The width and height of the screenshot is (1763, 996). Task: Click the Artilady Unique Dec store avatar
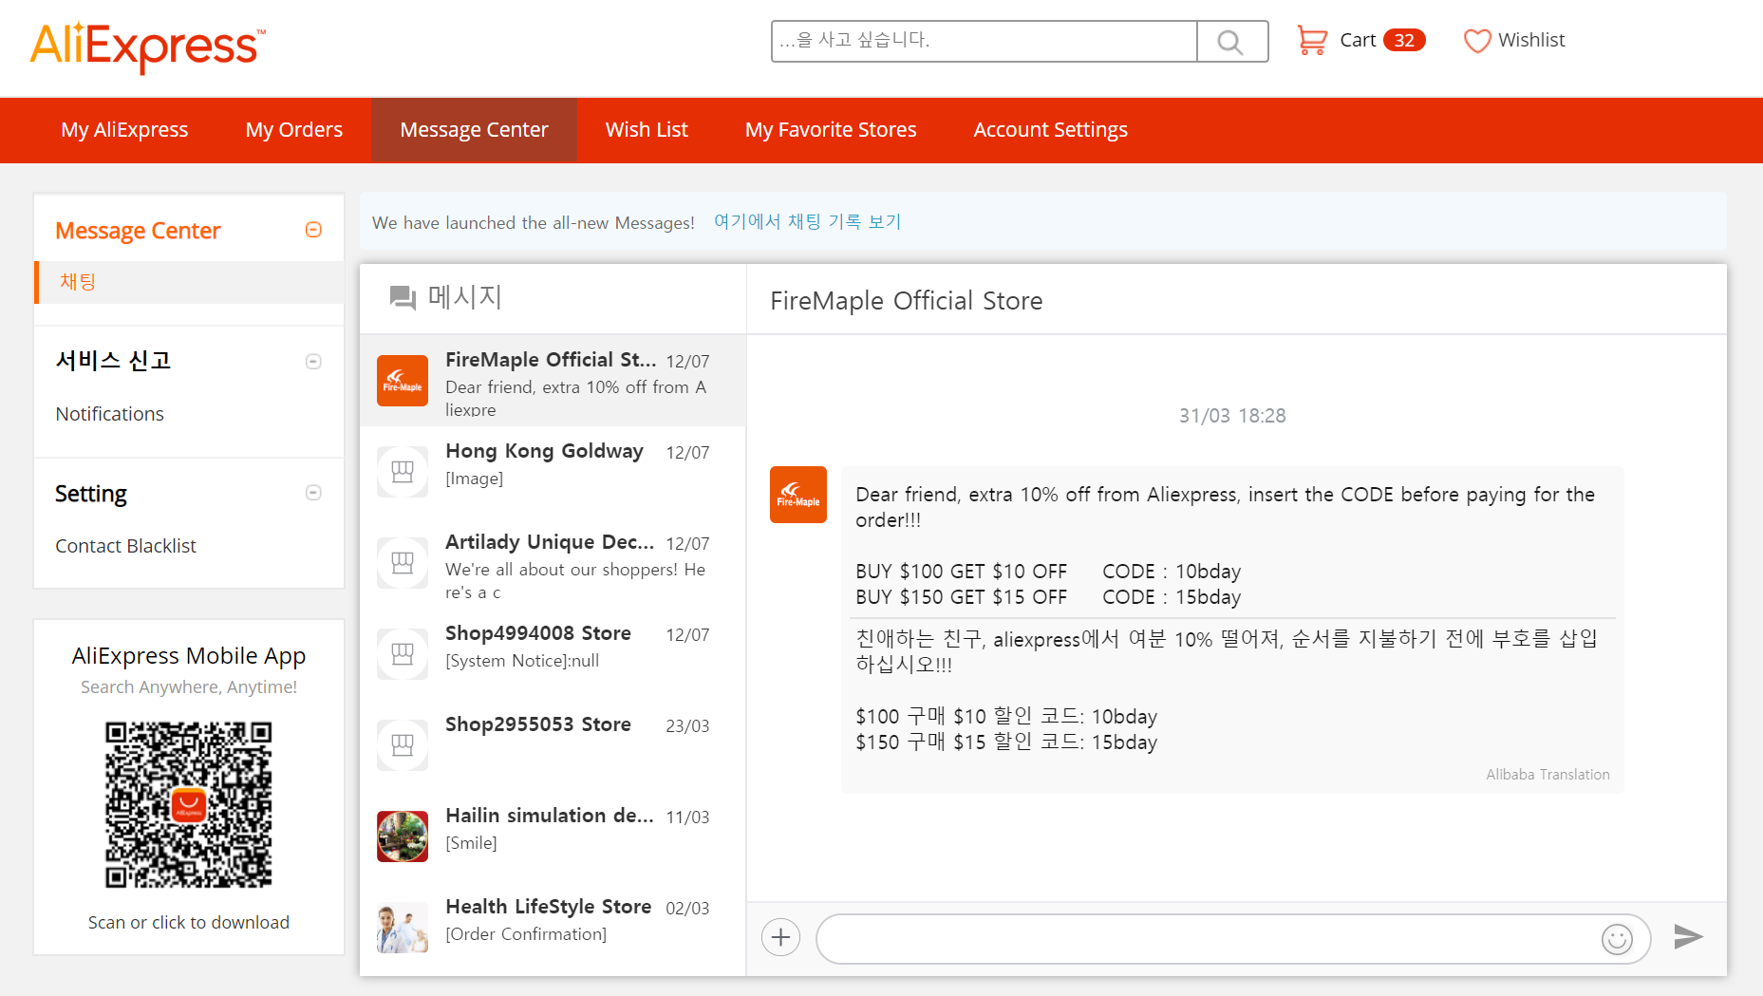pos(403,563)
